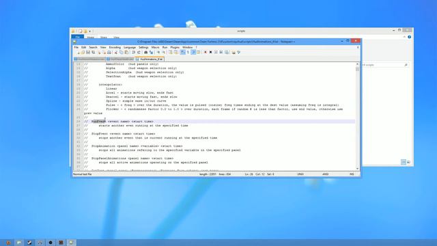Click the StopPanelAnimations comment line
This screenshot has height=246, width=437.
(x=129, y=158)
